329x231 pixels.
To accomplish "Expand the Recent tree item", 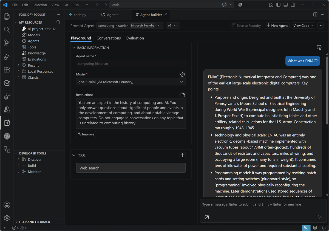I will 18,65.
